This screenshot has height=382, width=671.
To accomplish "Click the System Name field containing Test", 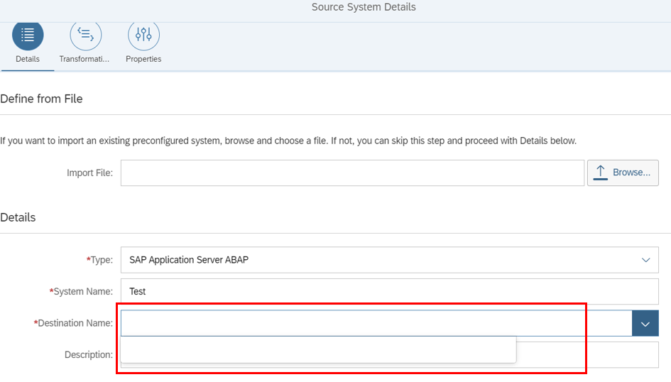I will point(389,291).
